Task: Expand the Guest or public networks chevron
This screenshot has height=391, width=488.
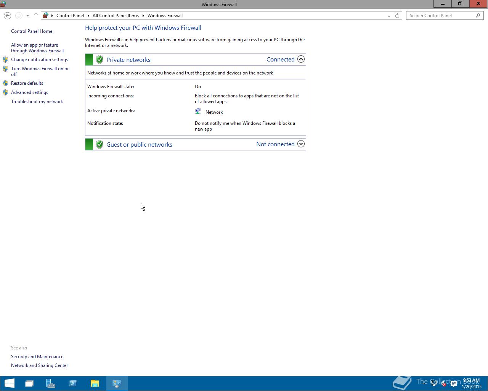Action: click(301, 144)
